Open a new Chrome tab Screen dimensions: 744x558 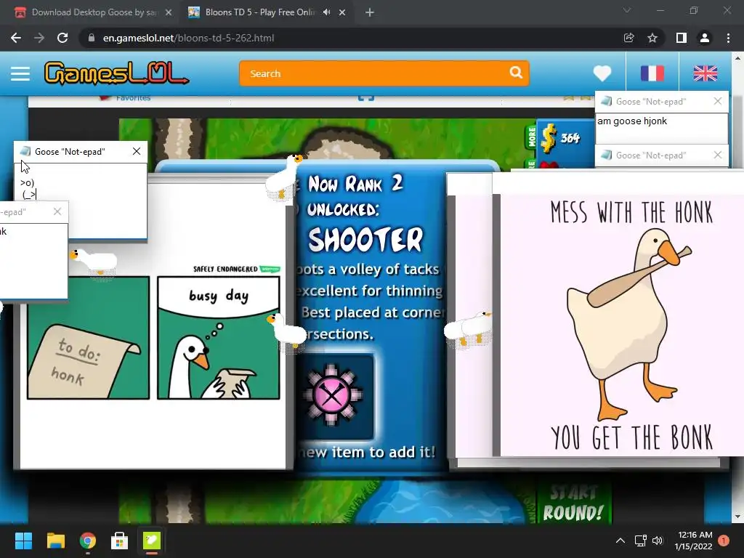(370, 12)
